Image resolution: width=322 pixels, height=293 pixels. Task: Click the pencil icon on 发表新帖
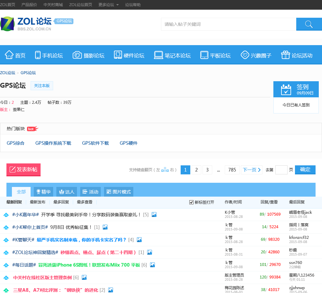(x=13, y=170)
